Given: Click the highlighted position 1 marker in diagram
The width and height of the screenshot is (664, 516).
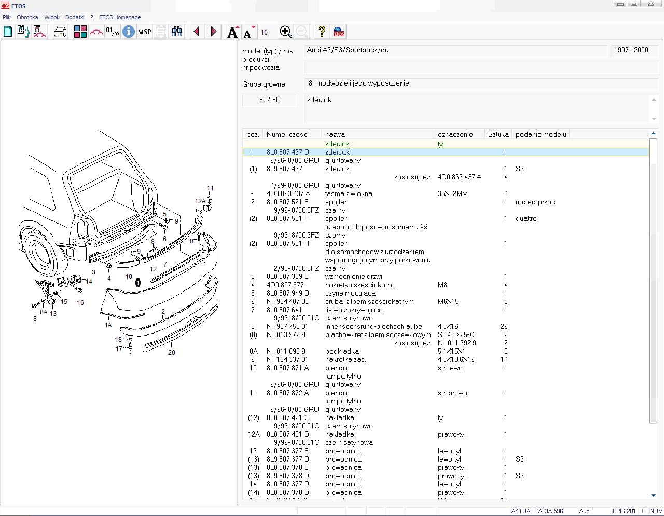Looking at the screenshot, I should point(138,283).
